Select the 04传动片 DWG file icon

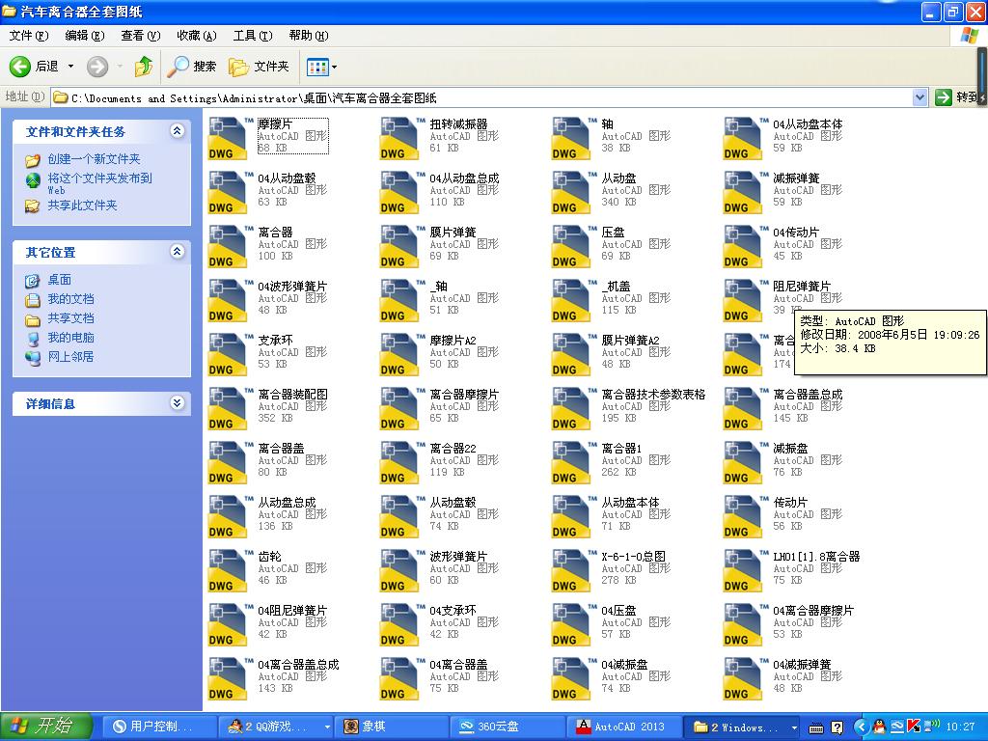pos(744,247)
